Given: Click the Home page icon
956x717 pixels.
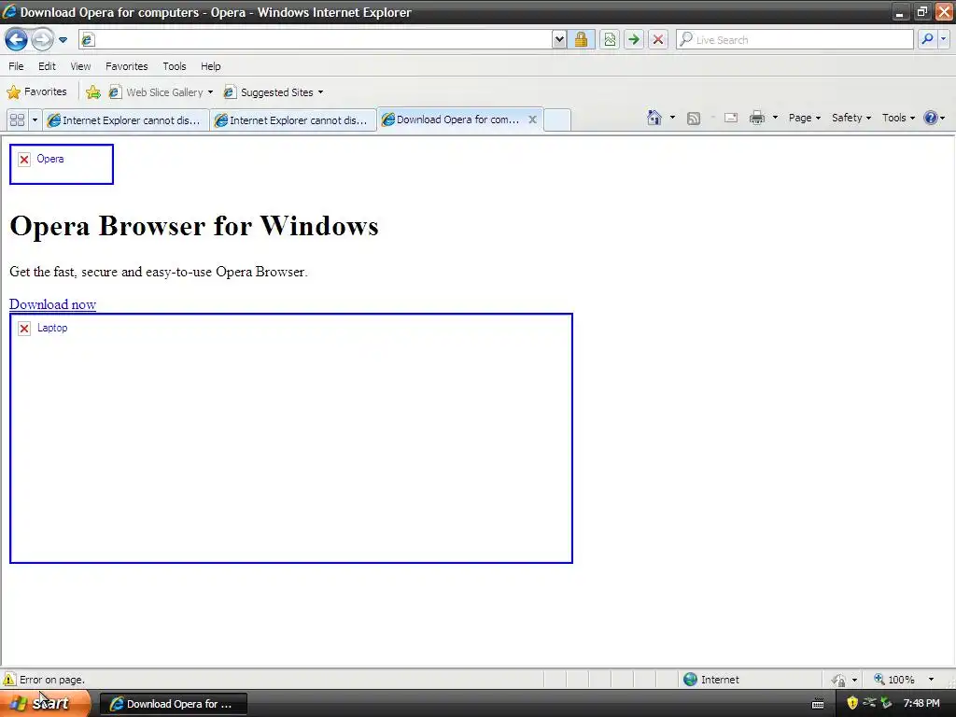Looking at the screenshot, I should click(654, 118).
